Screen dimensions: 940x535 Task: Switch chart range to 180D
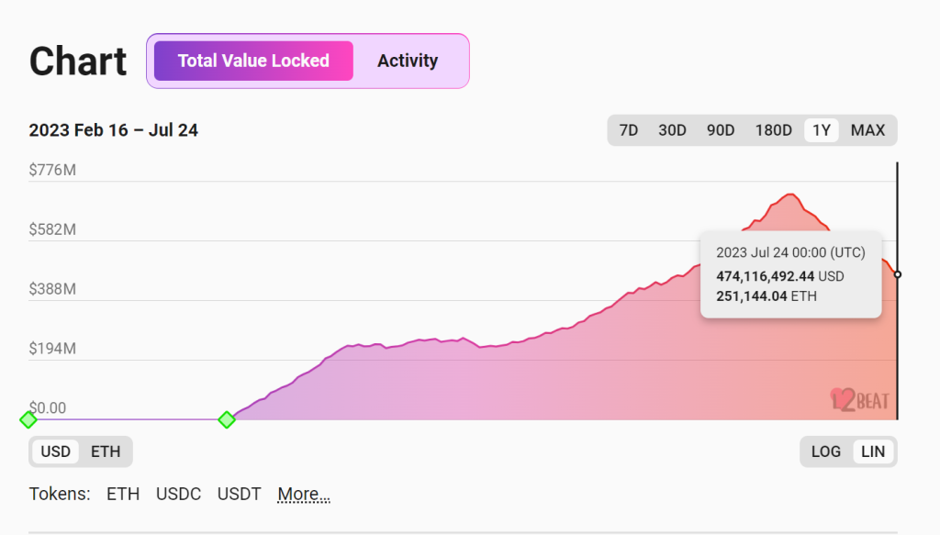click(773, 130)
